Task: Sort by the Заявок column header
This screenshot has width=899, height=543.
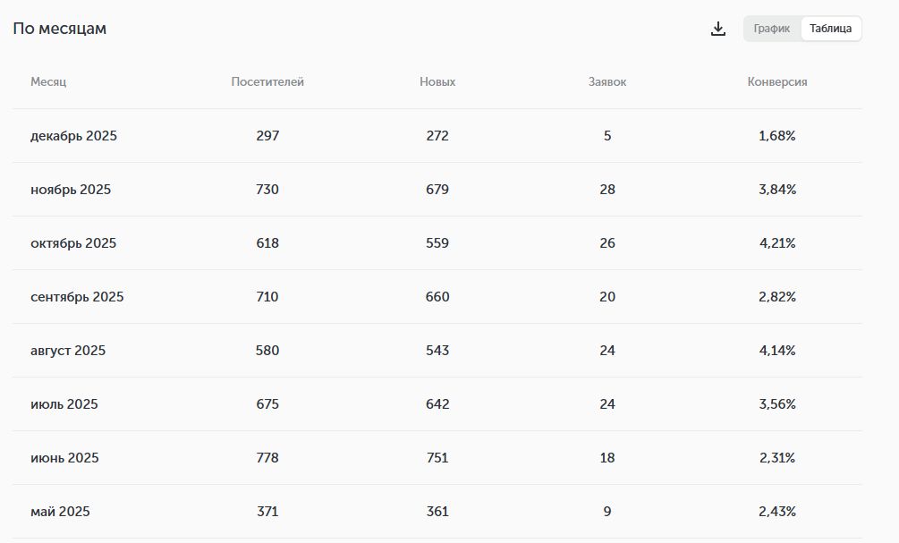Action: click(607, 81)
